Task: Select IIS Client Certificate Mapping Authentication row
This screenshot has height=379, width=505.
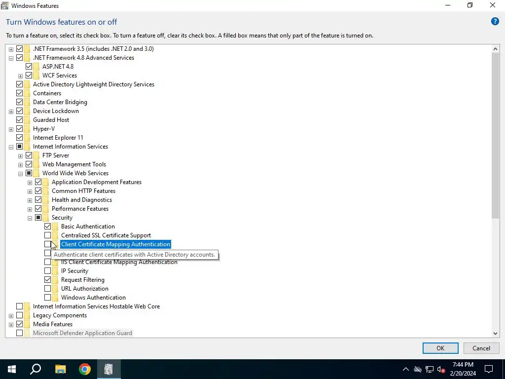Action: pos(119,262)
